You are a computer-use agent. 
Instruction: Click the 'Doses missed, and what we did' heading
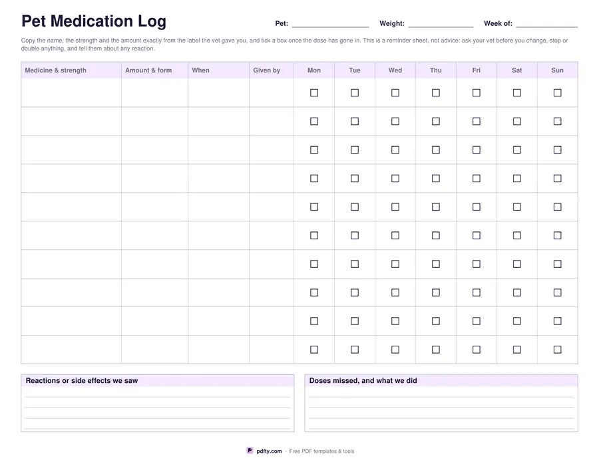click(x=363, y=380)
